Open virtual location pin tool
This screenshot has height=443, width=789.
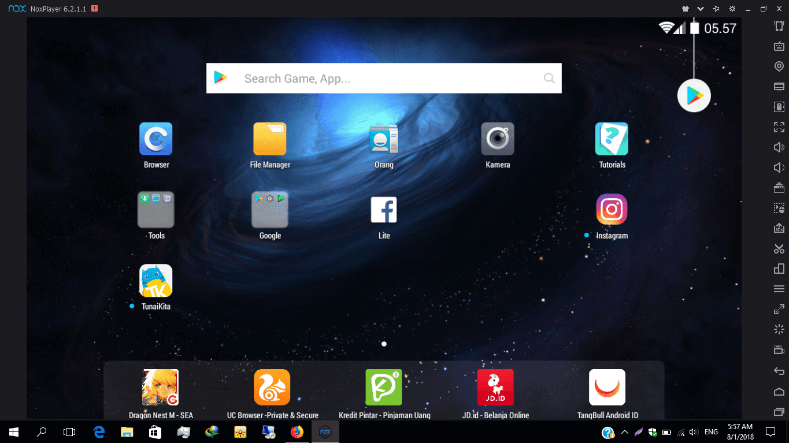[779, 66]
